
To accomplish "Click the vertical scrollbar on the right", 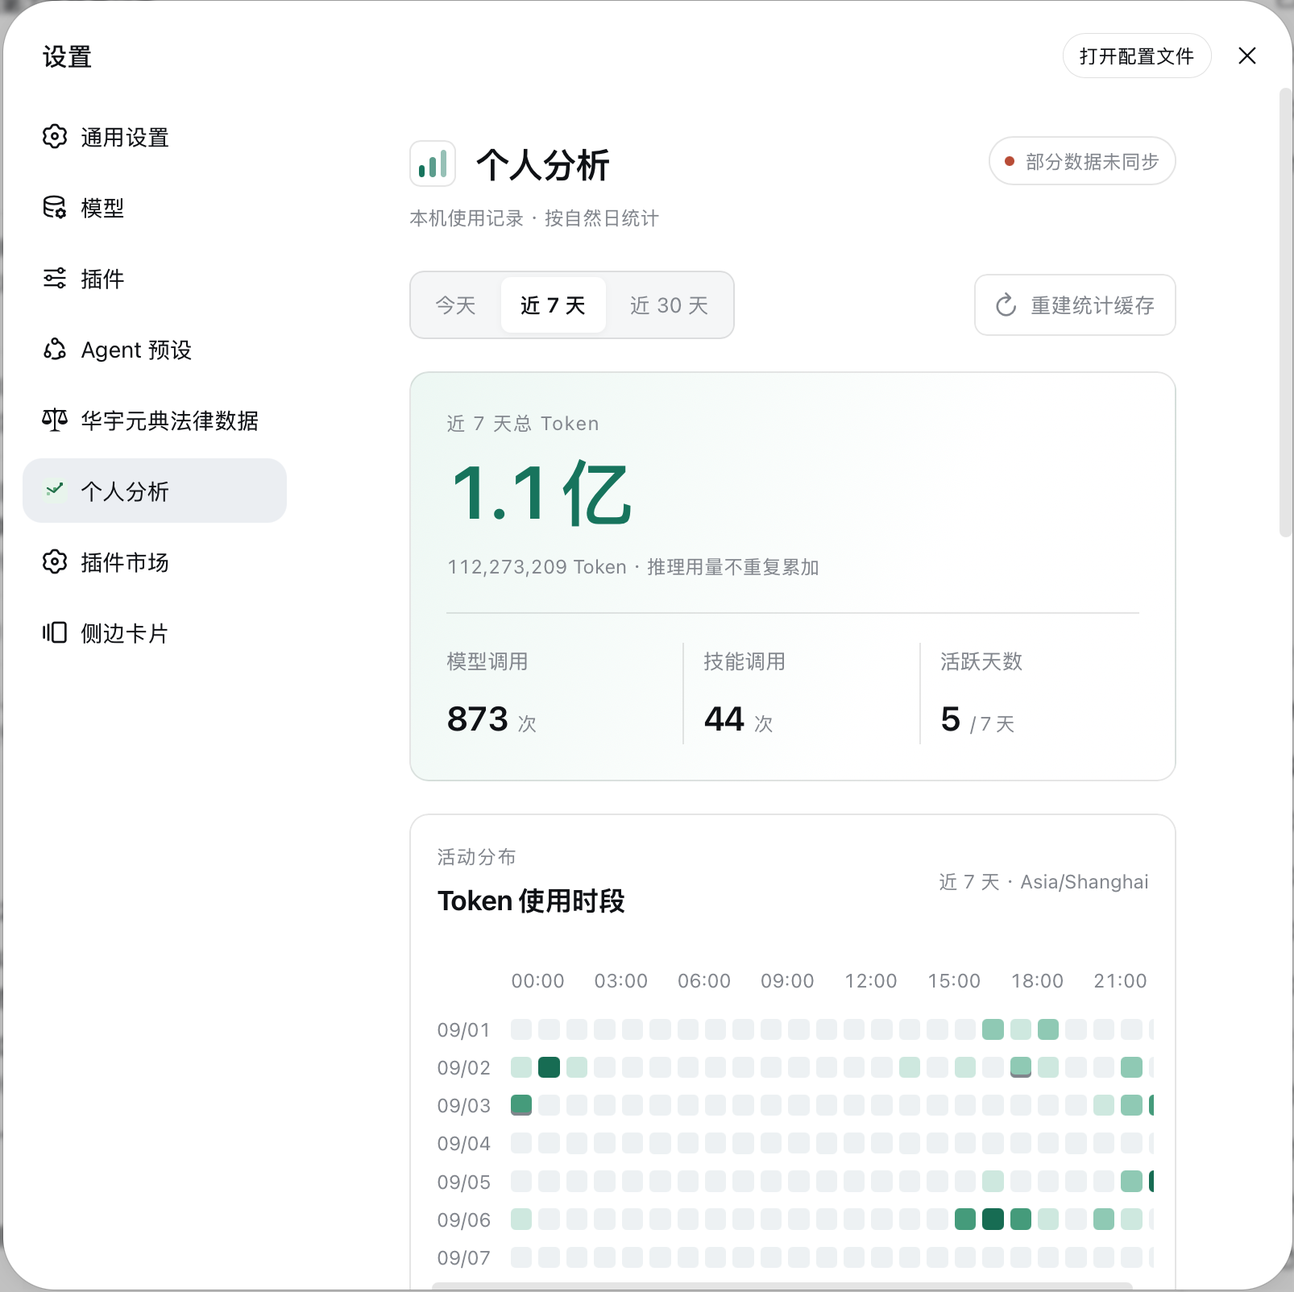I will (1285, 313).
